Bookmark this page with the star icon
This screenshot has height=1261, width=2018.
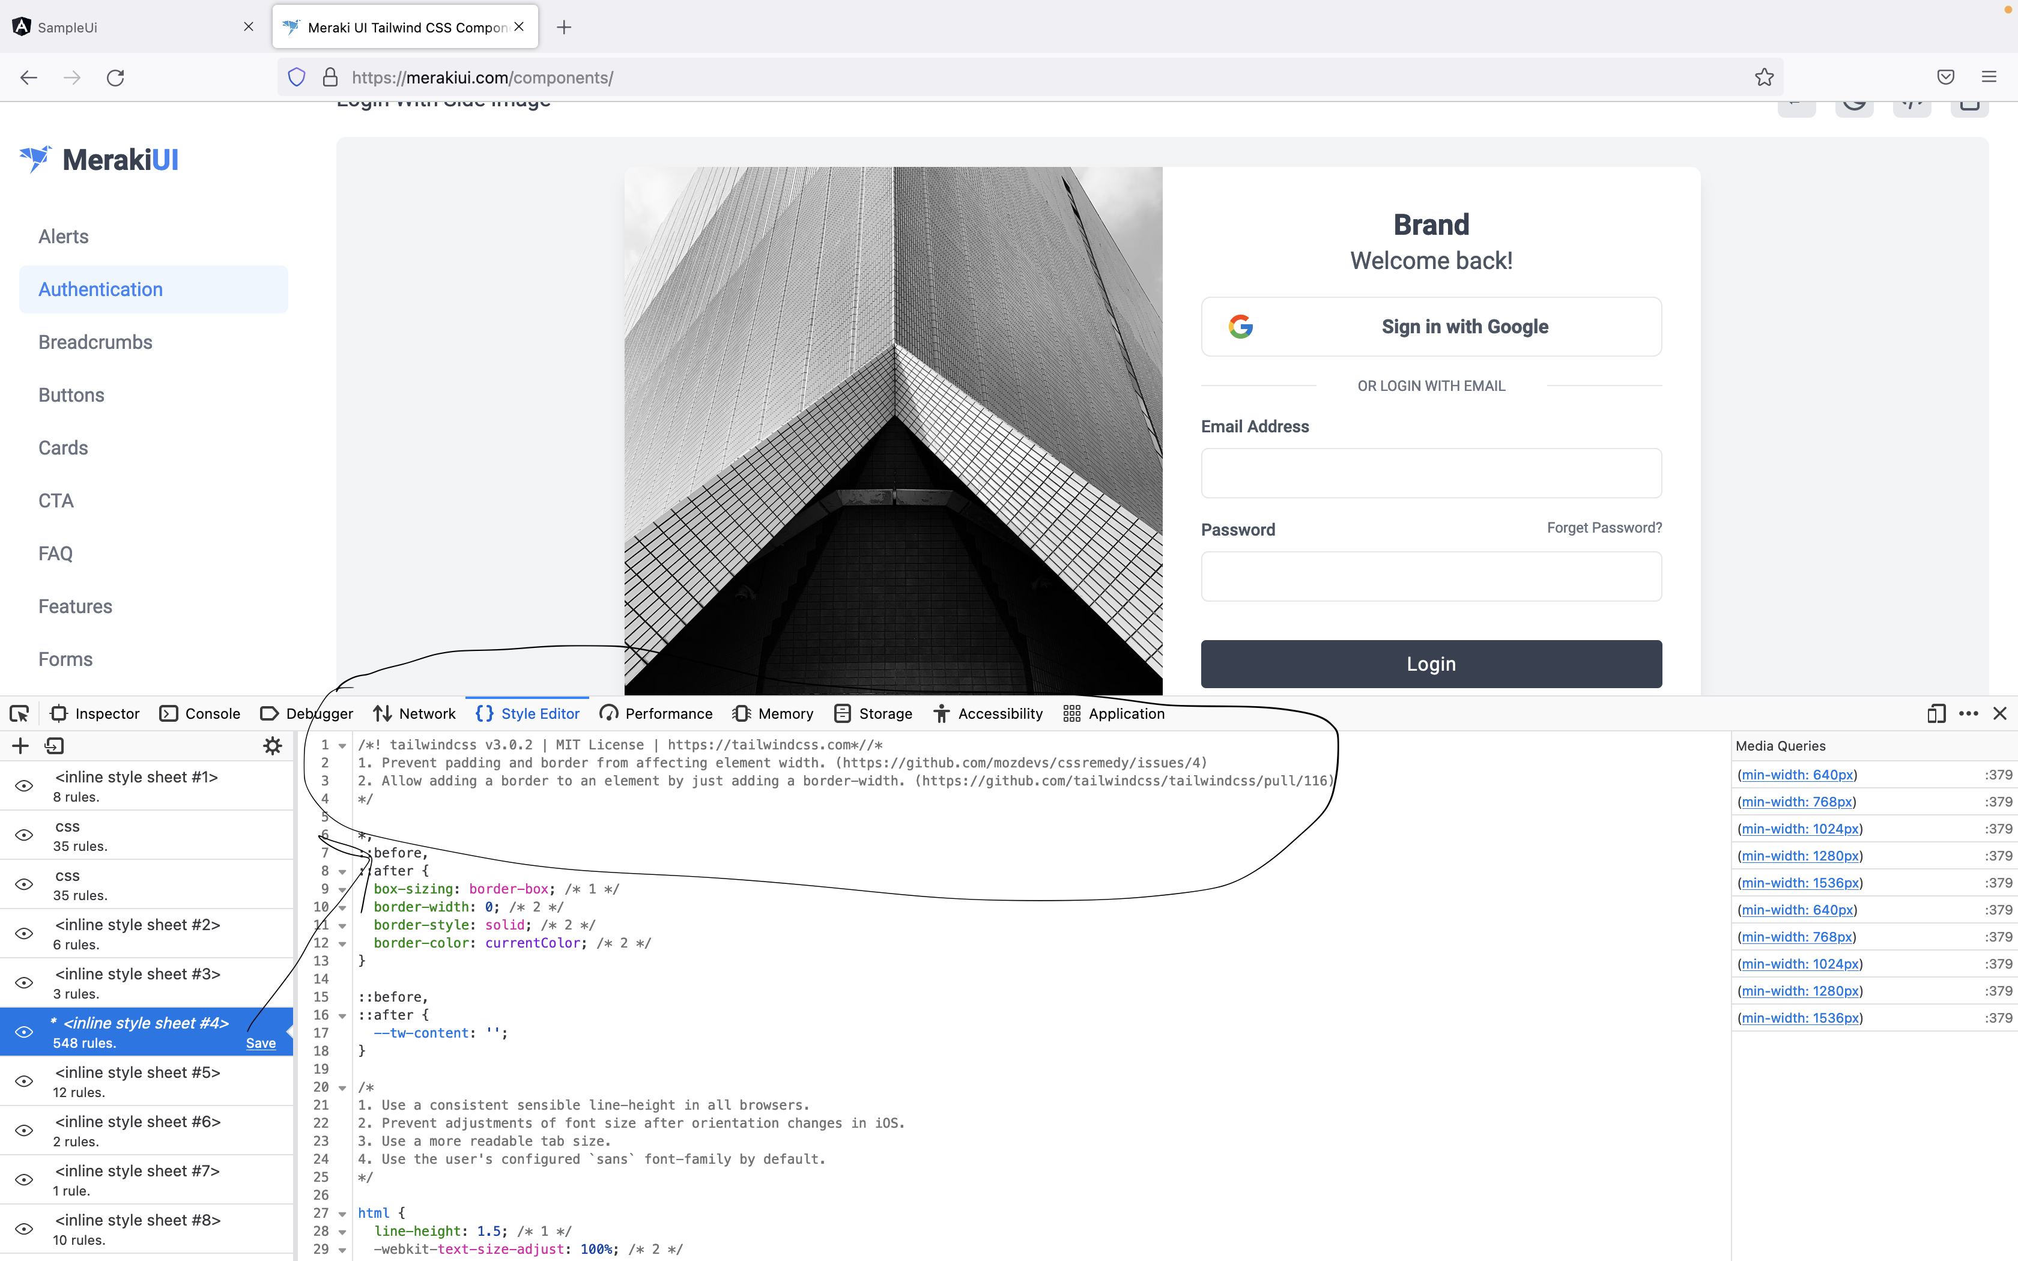1764,77
